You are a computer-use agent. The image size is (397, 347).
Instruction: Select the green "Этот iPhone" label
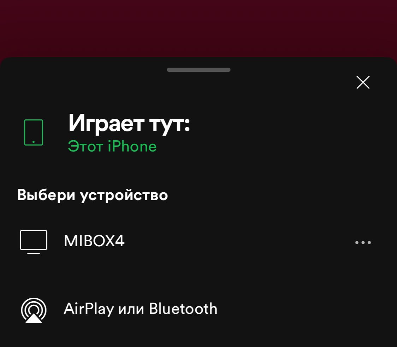tap(112, 146)
